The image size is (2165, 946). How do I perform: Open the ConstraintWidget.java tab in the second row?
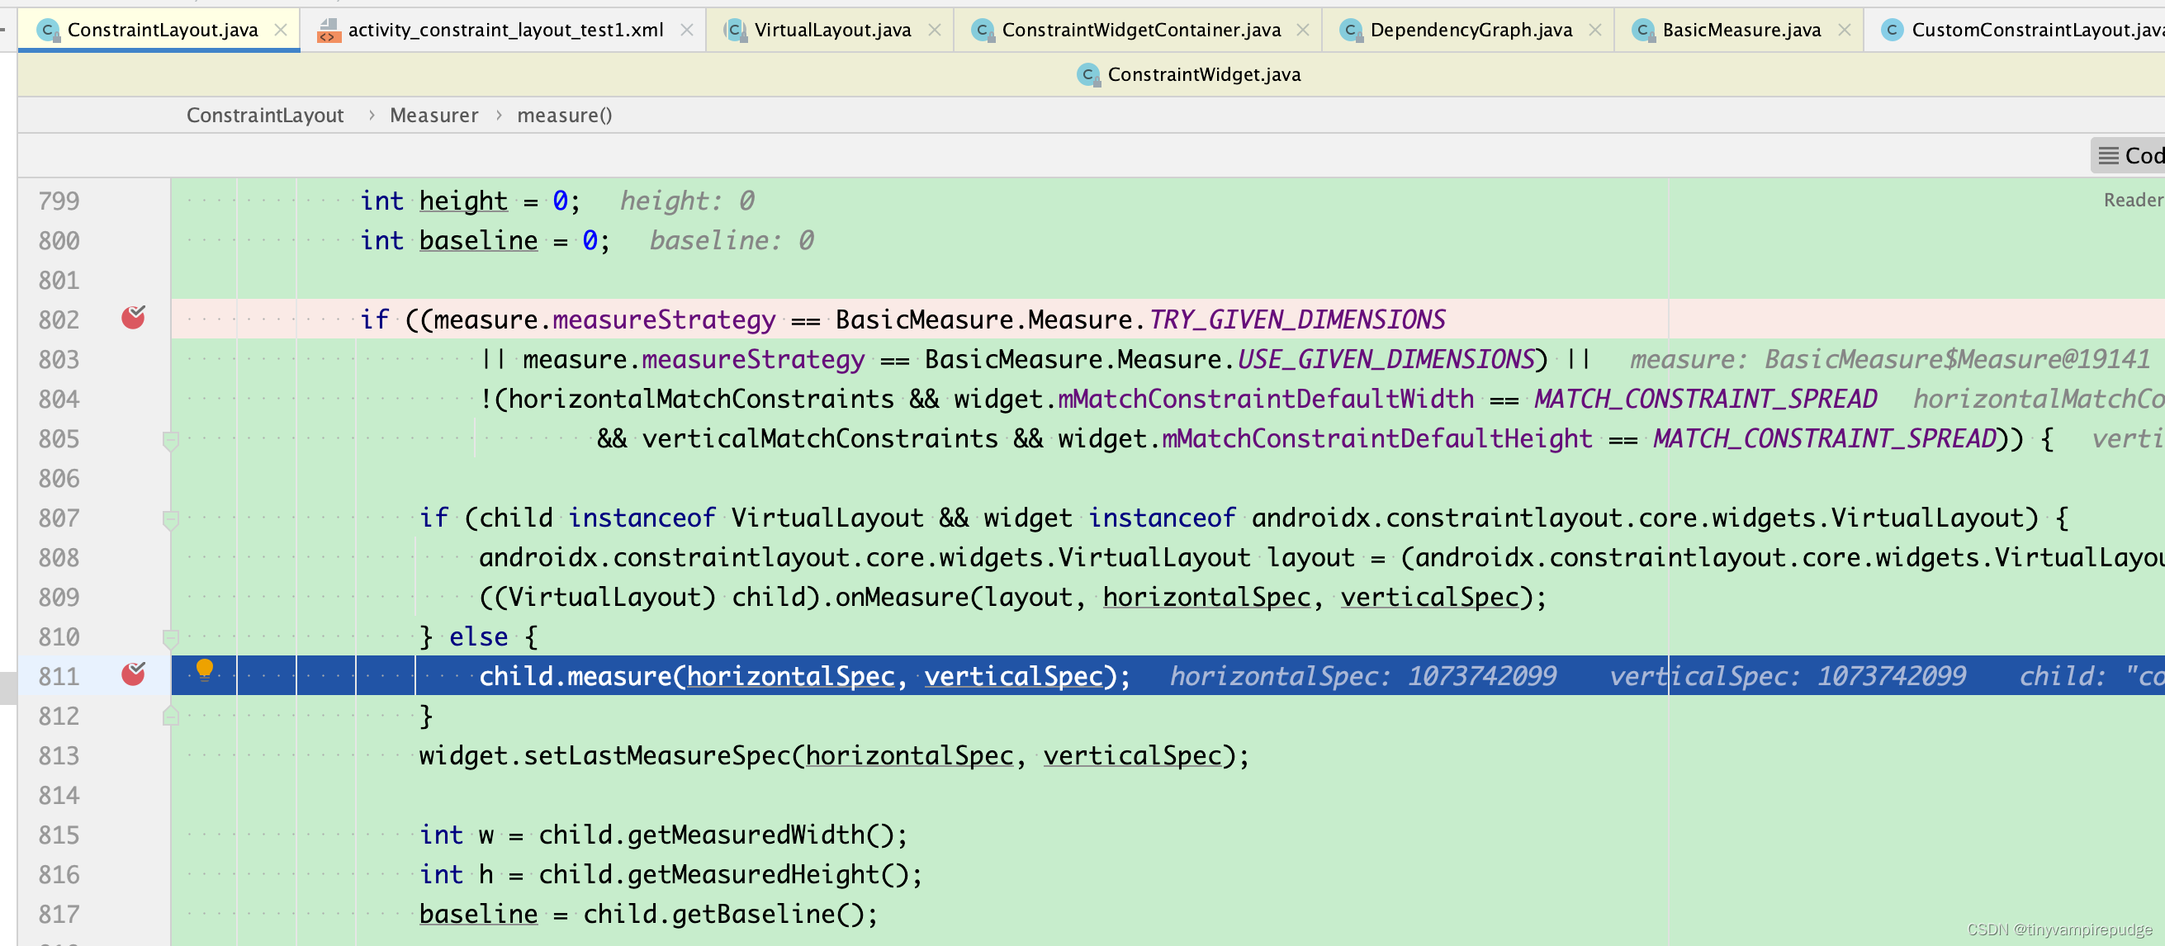click(1203, 75)
